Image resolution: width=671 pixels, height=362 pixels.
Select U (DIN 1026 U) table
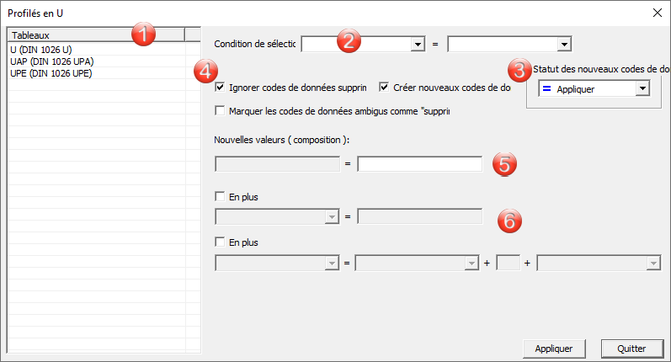[x=41, y=50]
